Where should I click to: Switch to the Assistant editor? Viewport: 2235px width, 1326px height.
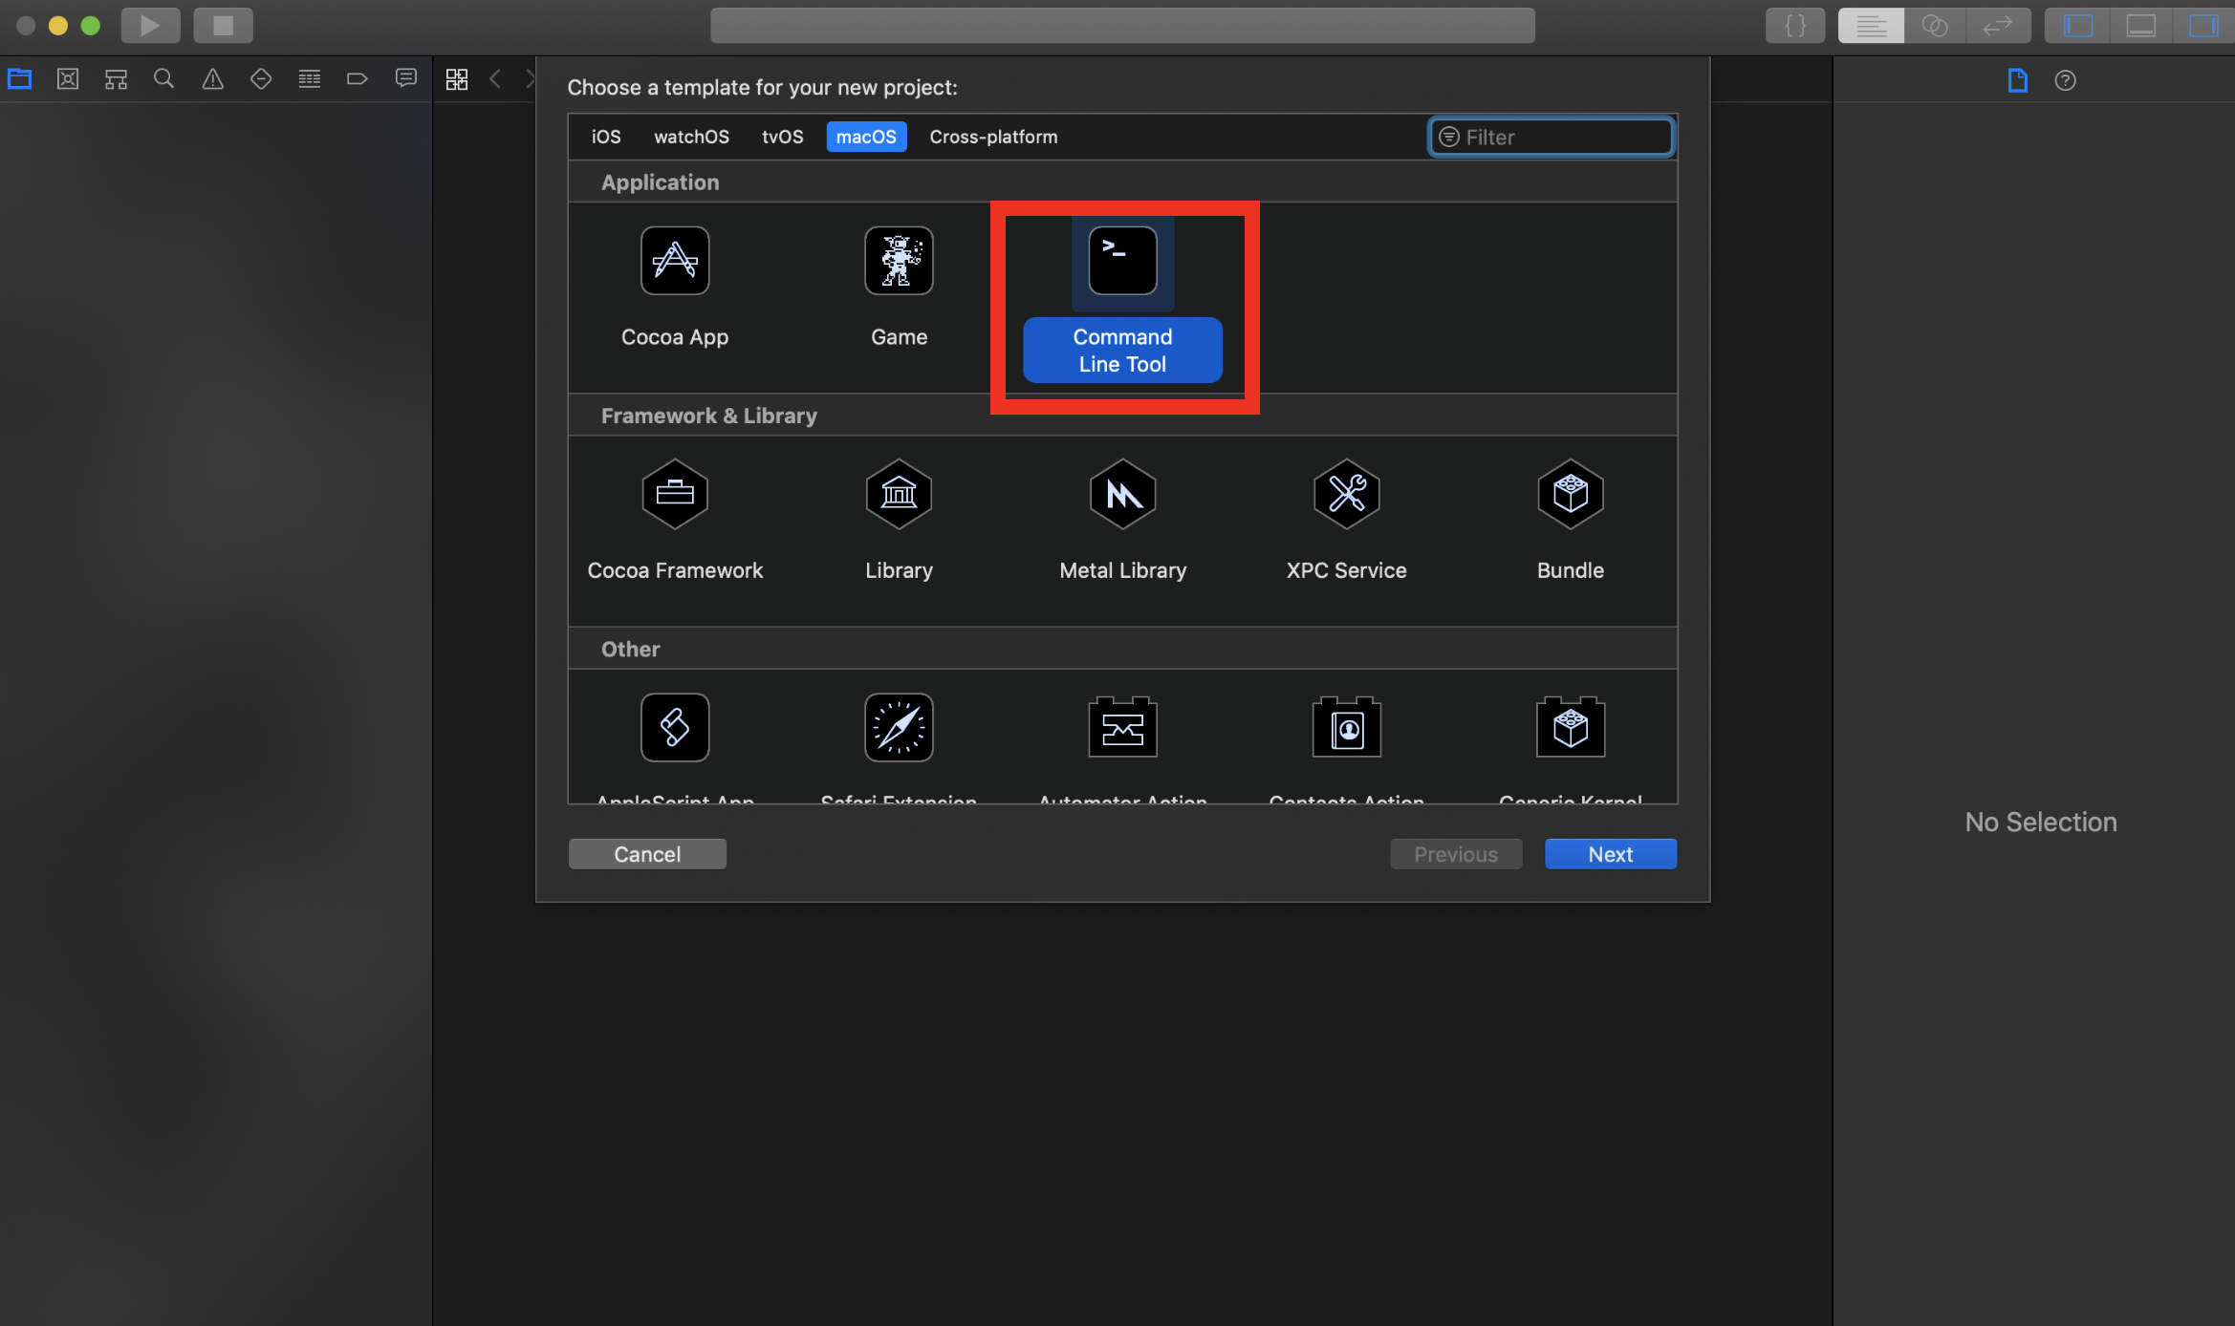1935,26
